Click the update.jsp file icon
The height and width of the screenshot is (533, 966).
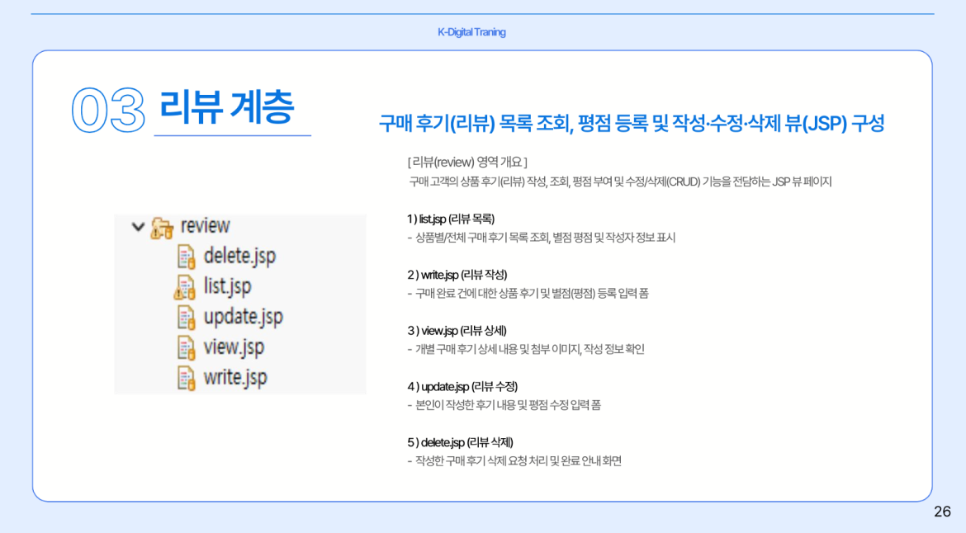[x=186, y=317]
